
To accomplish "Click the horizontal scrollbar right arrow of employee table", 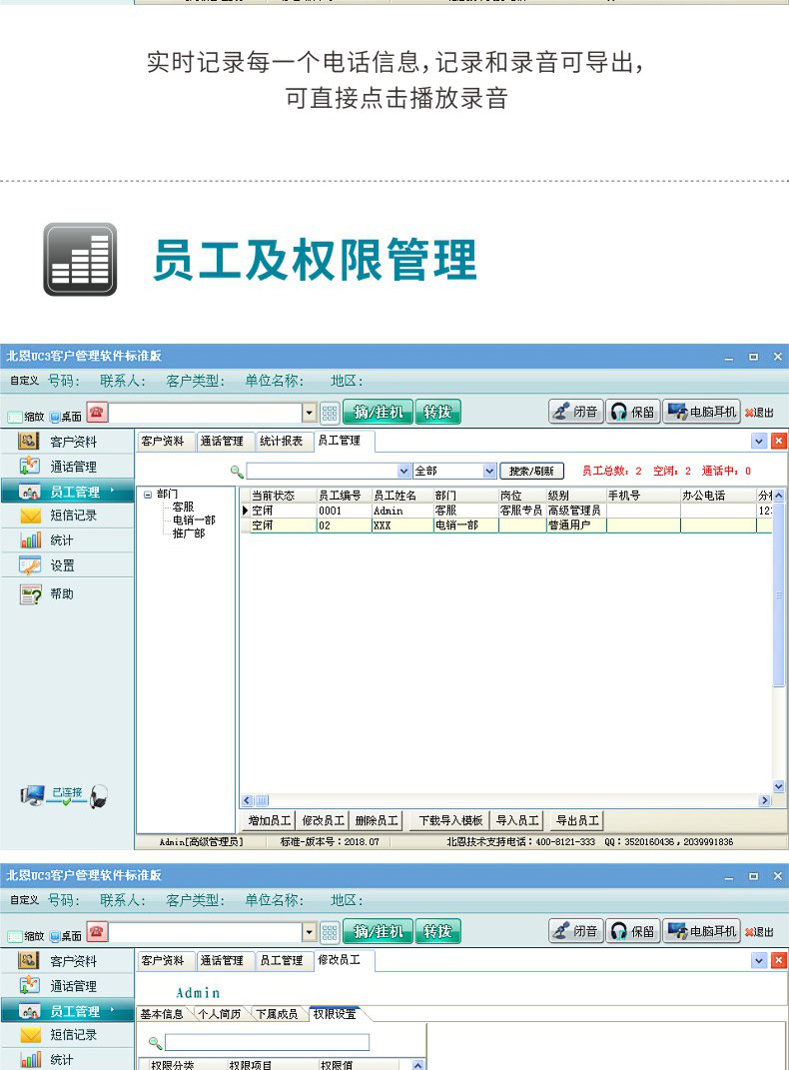I will [x=764, y=801].
